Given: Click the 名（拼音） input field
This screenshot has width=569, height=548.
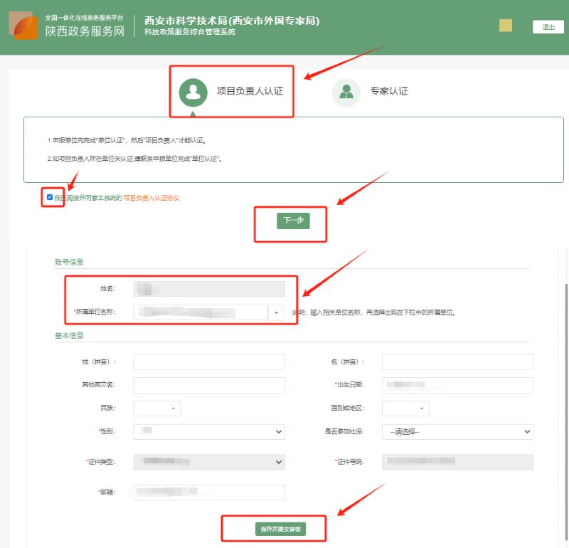Looking at the screenshot, I should (x=457, y=362).
